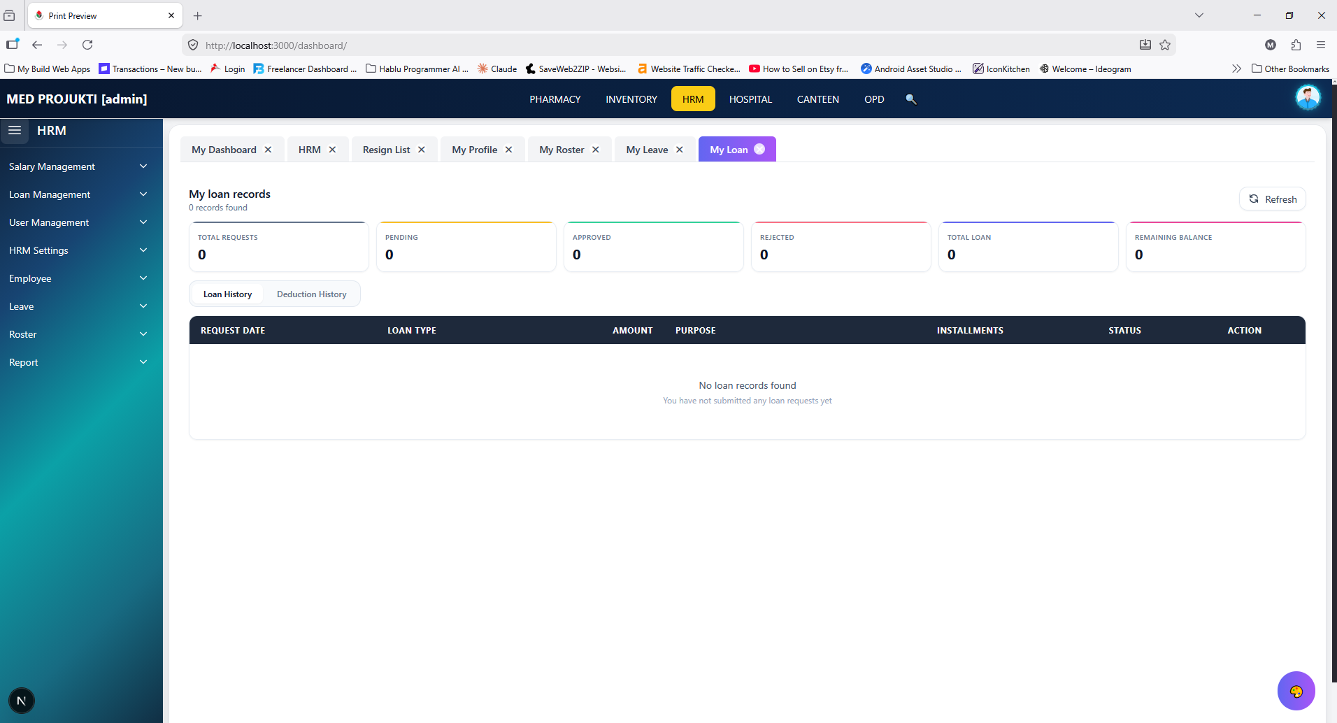
Task: Select the Loan History toggle
Action: point(227,294)
